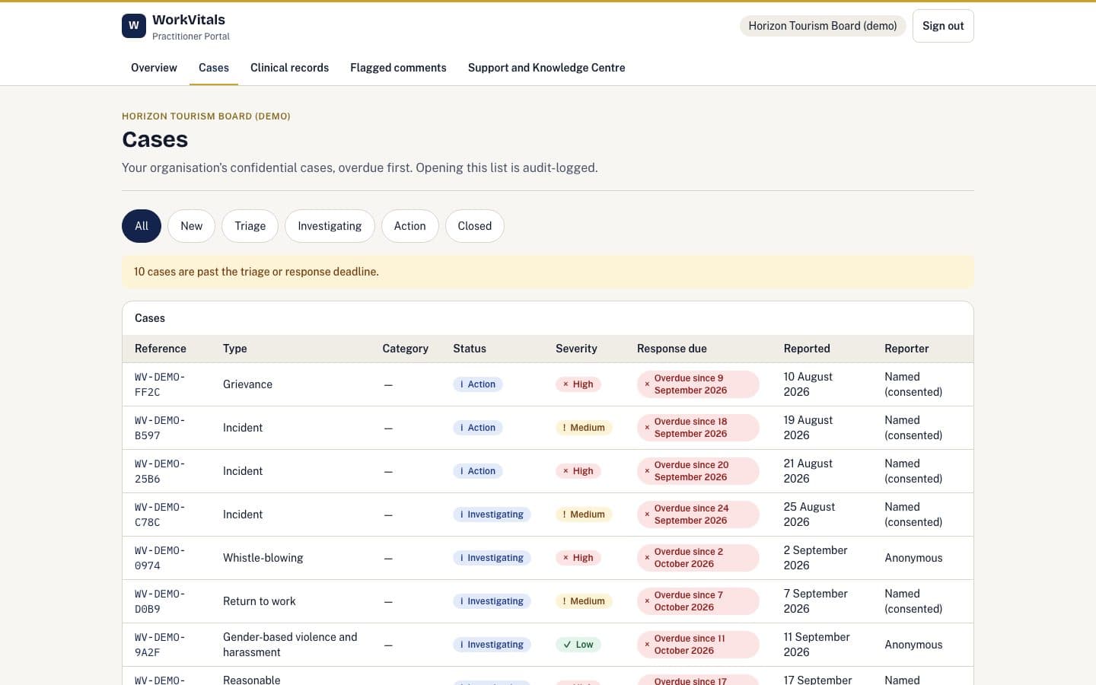Filter cases by New

pyautogui.click(x=191, y=226)
